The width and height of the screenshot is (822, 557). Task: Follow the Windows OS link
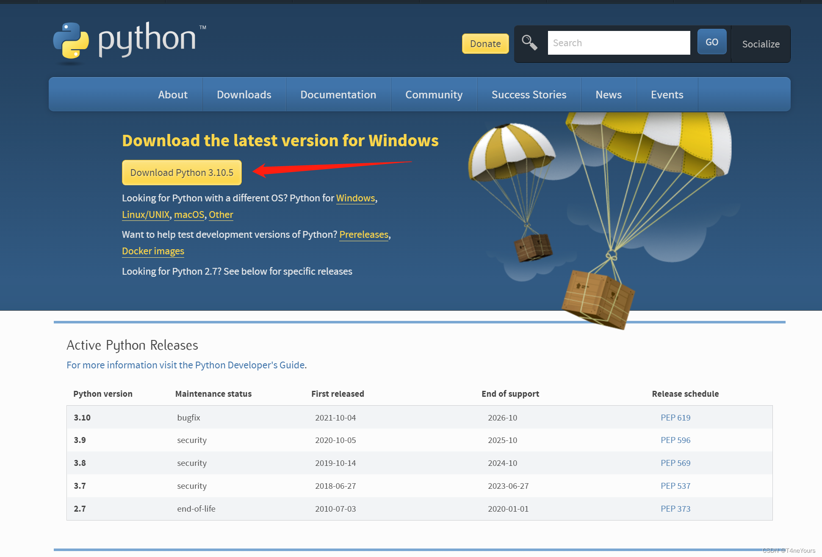(355, 198)
